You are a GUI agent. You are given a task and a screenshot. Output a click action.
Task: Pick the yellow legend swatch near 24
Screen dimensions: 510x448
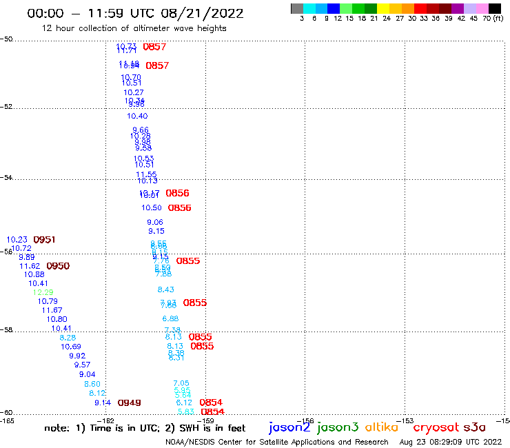click(383, 8)
